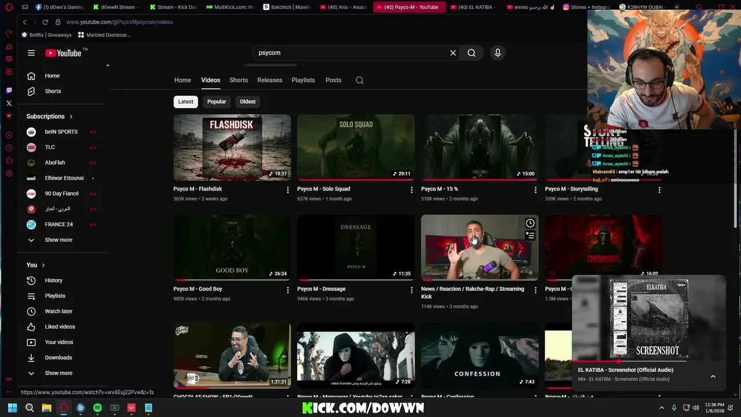
Task: Open the Windows Start menu
Action: (12, 408)
